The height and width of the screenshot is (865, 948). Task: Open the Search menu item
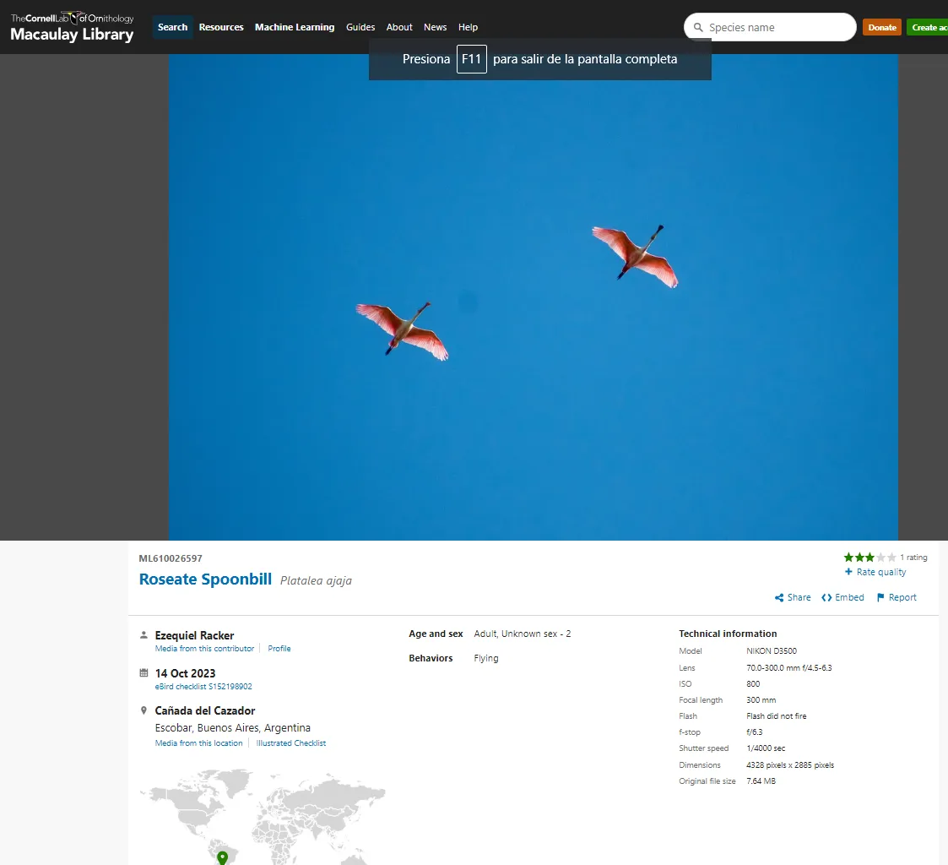click(x=172, y=27)
